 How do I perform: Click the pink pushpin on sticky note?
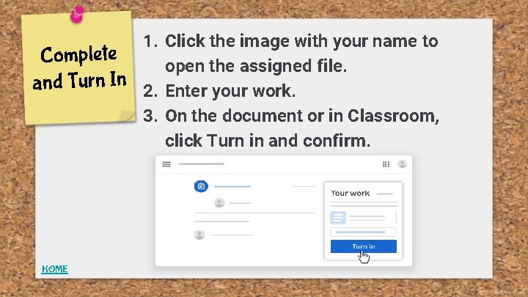pos(77,15)
